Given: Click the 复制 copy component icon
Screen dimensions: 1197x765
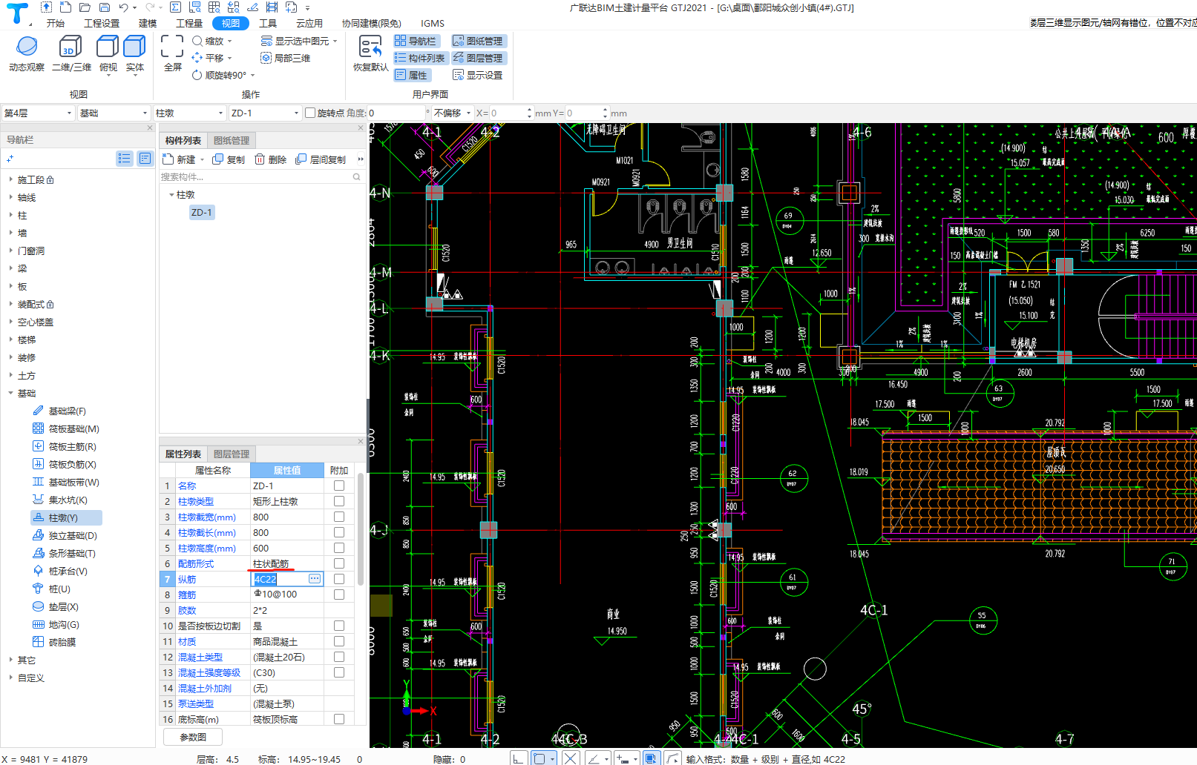Looking at the screenshot, I should click(x=229, y=159).
